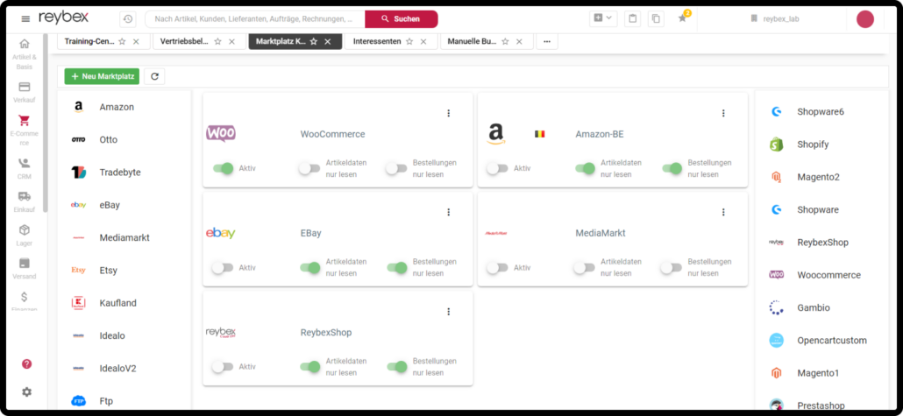
Task: Toggle WooCommerce Aktiv switch
Action: pos(223,168)
